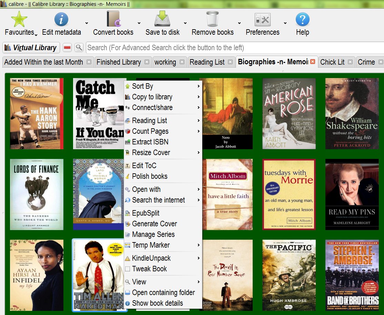Close the Chick Lit tab
This screenshot has width=384, height=315.
pos(350,62)
